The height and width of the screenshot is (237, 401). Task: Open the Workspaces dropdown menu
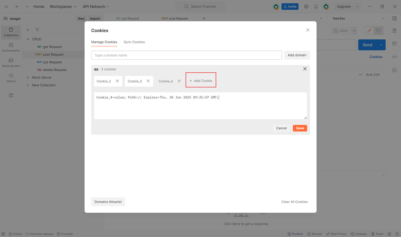63,6
